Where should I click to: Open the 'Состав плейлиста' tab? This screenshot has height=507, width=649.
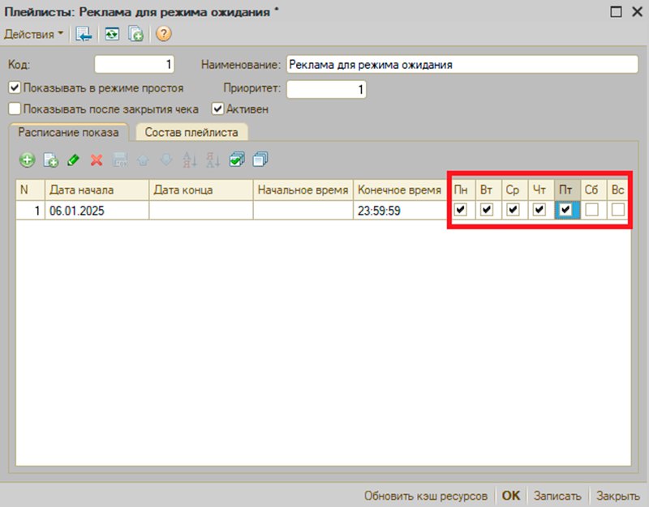(x=191, y=132)
